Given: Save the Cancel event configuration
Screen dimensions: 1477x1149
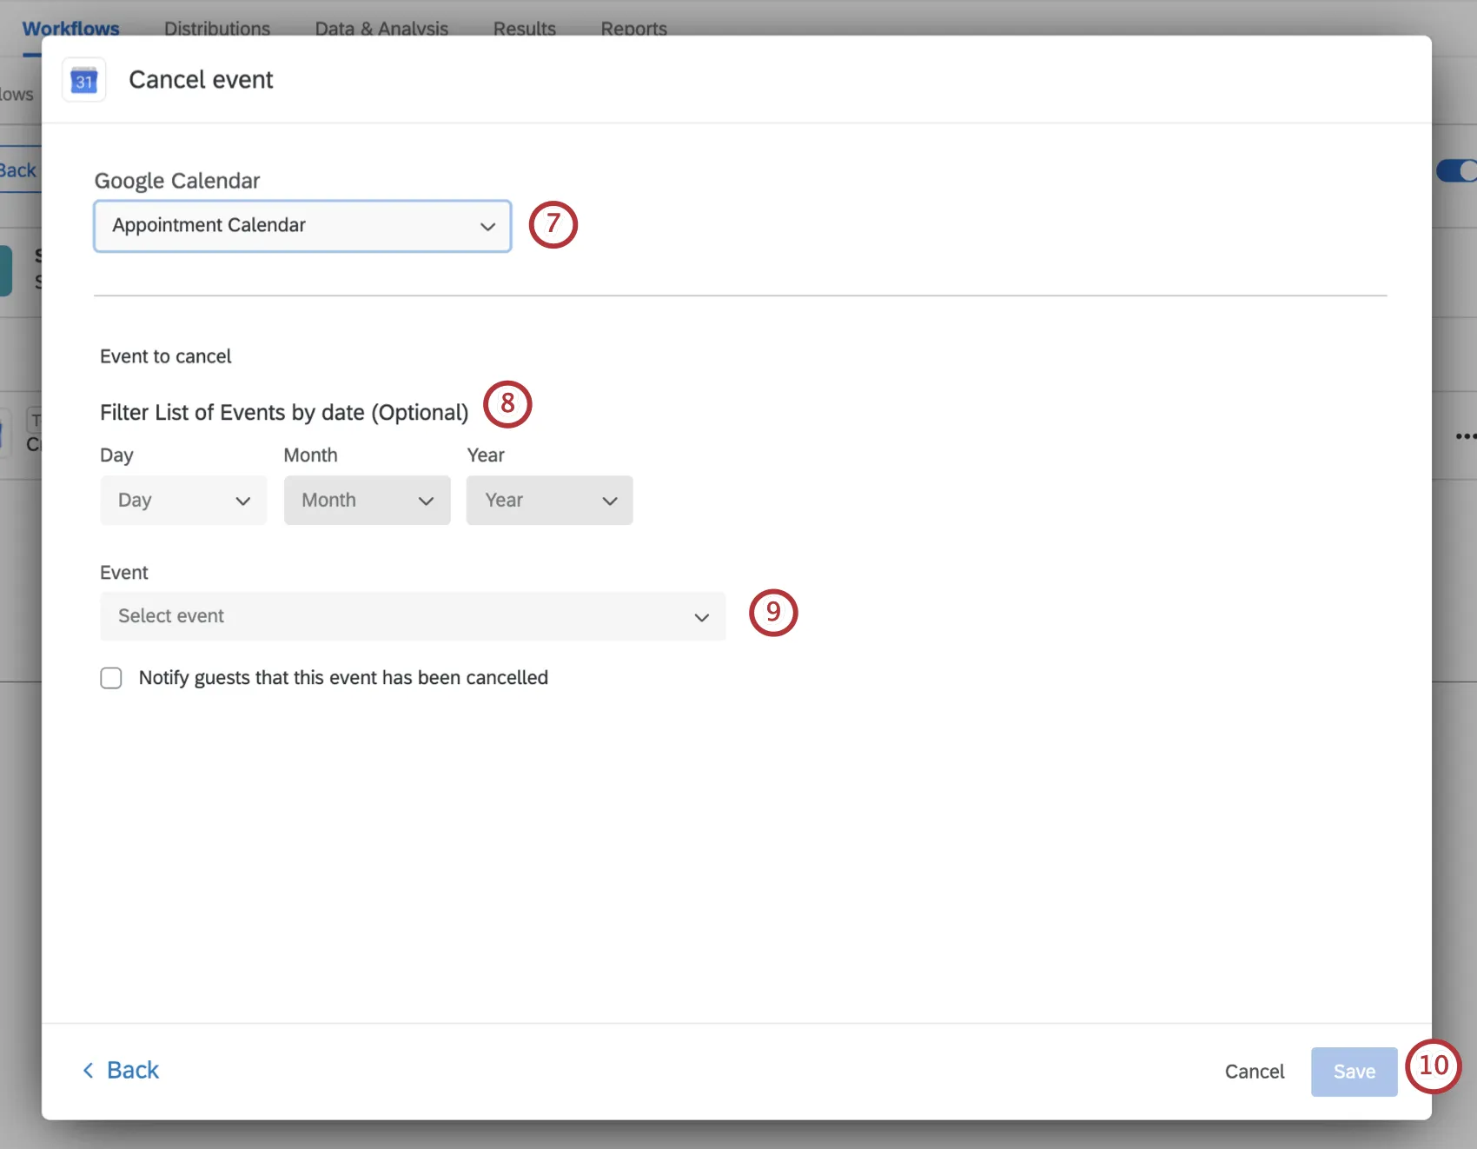Looking at the screenshot, I should (x=1354, y=1072).
